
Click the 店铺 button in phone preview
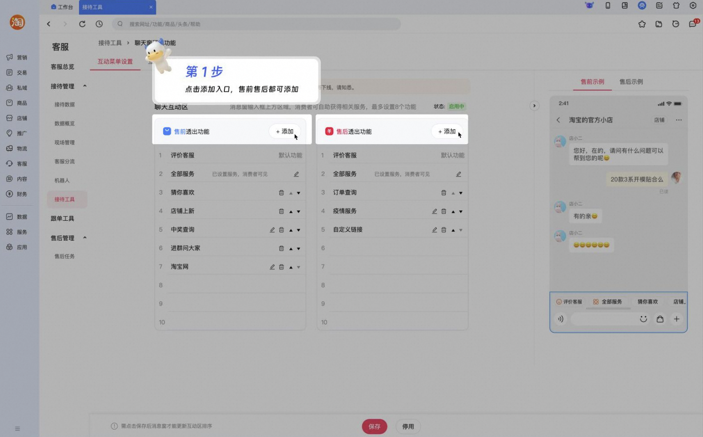[659, 120]
